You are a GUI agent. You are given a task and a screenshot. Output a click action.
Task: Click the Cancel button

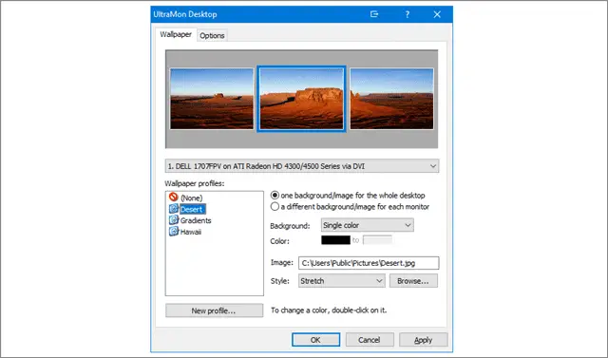[370, 340]
